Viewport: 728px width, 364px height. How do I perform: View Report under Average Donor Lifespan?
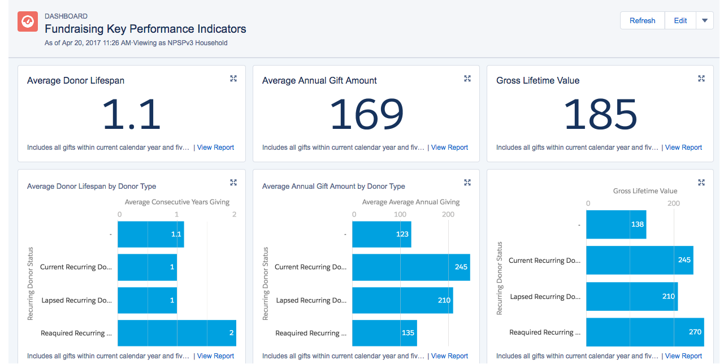(x=215, y=147)
